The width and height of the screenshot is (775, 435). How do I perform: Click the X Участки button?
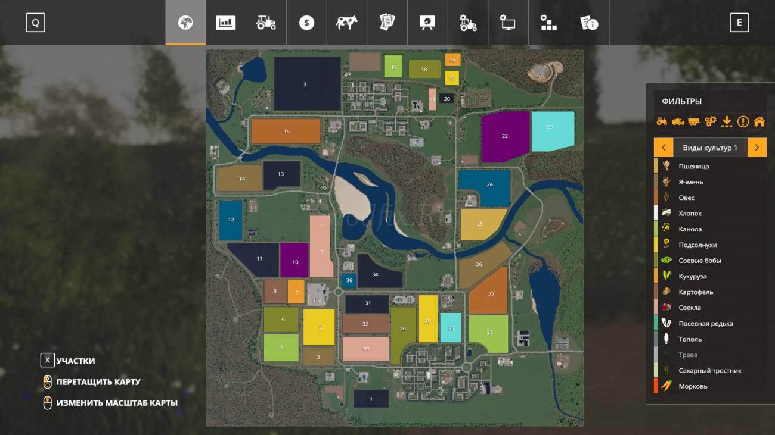click(x=67, y=361)
